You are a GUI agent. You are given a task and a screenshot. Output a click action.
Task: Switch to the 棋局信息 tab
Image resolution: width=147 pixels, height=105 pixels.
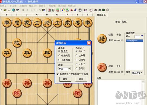coord(101,15)
